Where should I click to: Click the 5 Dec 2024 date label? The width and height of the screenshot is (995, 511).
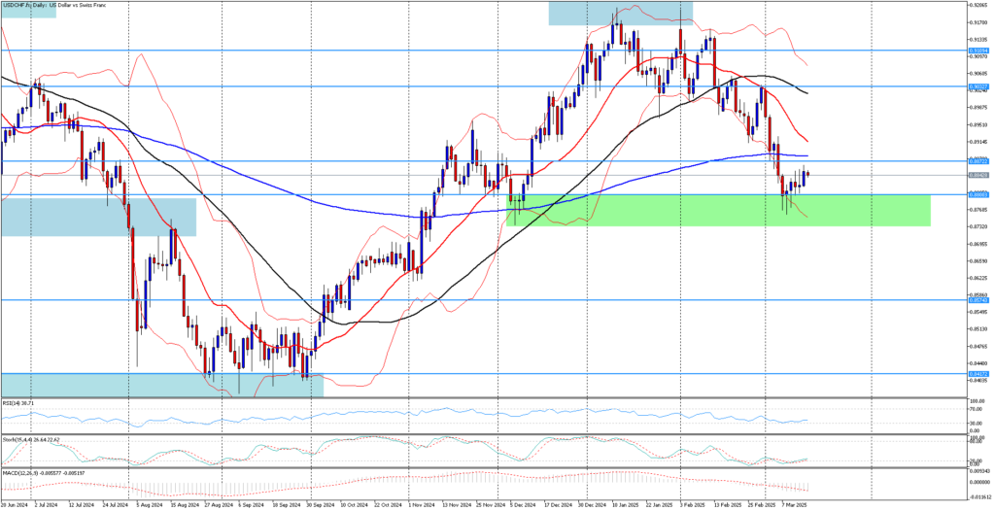click(523, 506)
